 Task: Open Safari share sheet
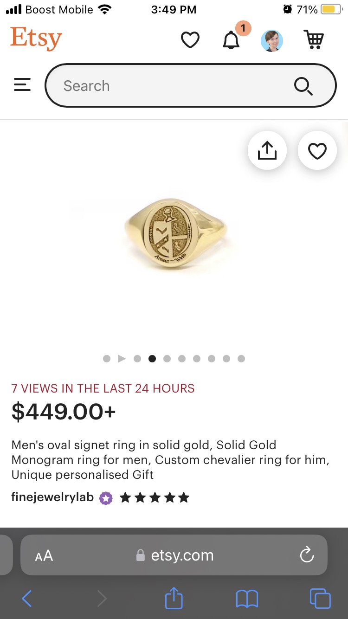pyautogui.click(x=174, y=598)
